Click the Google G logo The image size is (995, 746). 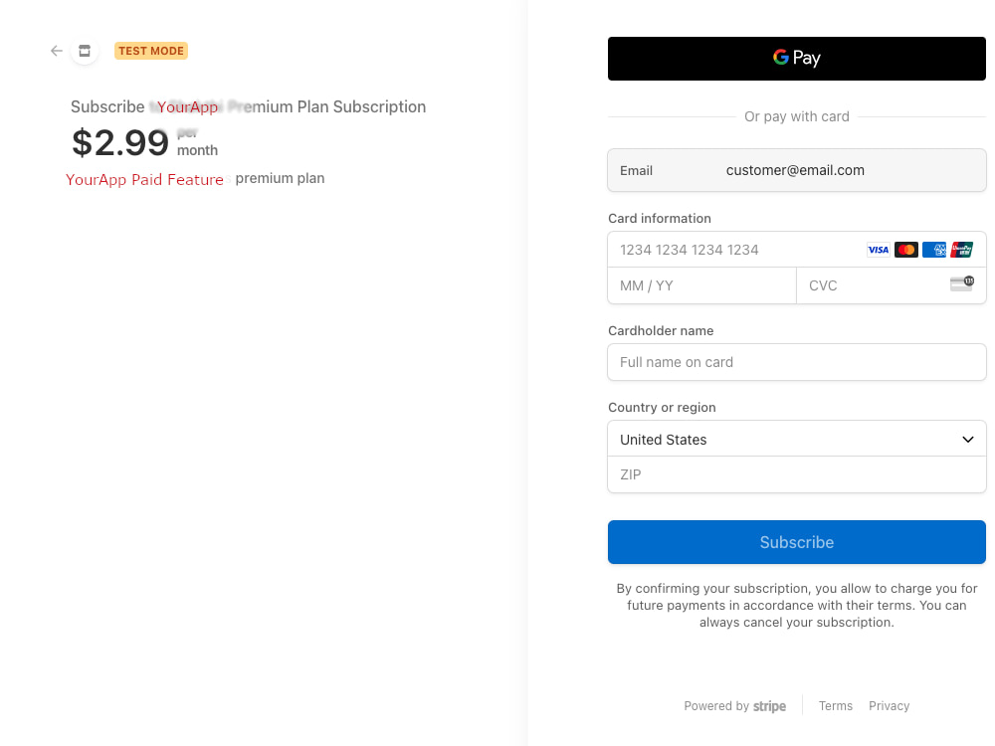[x=780, y=58]
